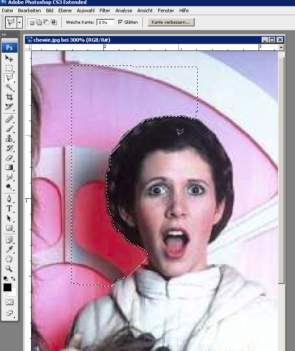Image resolution: width=295 pixels, height=351 pixels.
Task: Select the Polygonal Lasso tool in toolbox
Action: pos(9,78)
